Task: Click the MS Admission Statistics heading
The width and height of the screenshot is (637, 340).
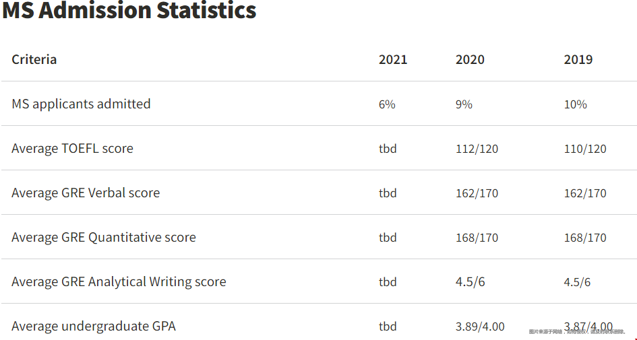Action: [129, 9]
